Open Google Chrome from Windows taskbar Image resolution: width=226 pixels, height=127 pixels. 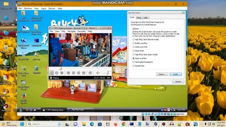[x=124, y=124]
